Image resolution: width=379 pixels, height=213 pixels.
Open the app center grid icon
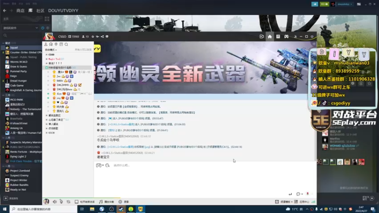[x=296, y=202]
